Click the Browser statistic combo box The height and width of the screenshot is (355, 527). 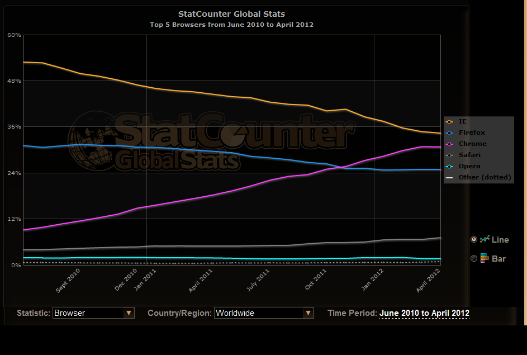tap(93, 313)
